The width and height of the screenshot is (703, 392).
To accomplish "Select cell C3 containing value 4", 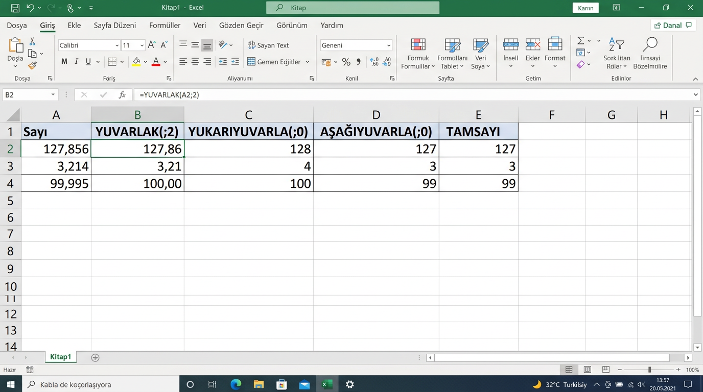I will tap(248, 166).
